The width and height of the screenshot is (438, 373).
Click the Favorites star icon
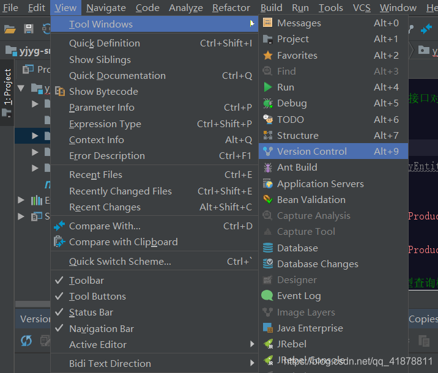(267, 55)
